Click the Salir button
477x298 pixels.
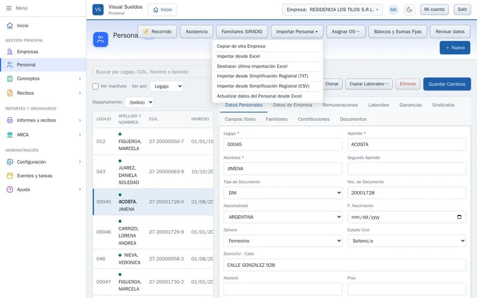(462, 9)
